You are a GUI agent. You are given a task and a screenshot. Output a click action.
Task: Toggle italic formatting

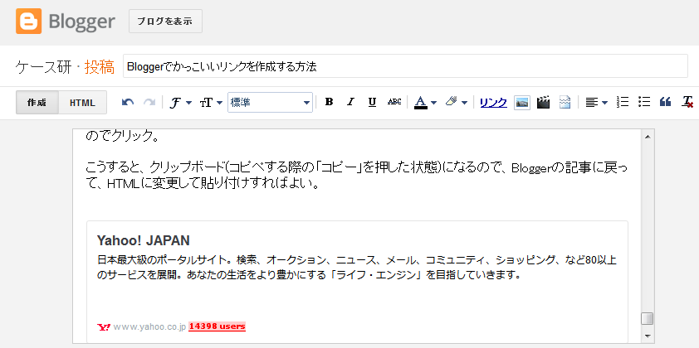[350, 103]
